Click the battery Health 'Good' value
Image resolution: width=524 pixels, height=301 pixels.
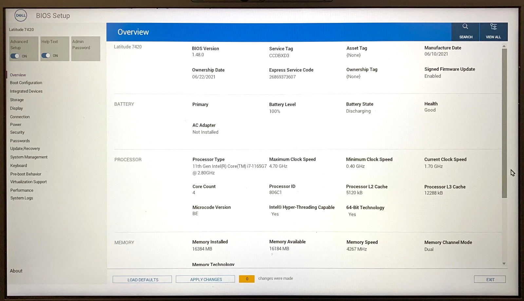pos(430,110)
